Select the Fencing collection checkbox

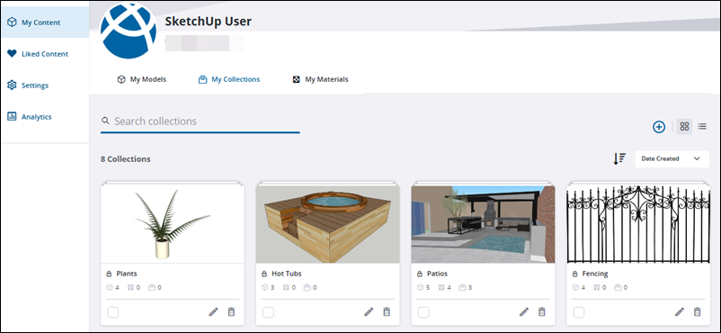579,312
